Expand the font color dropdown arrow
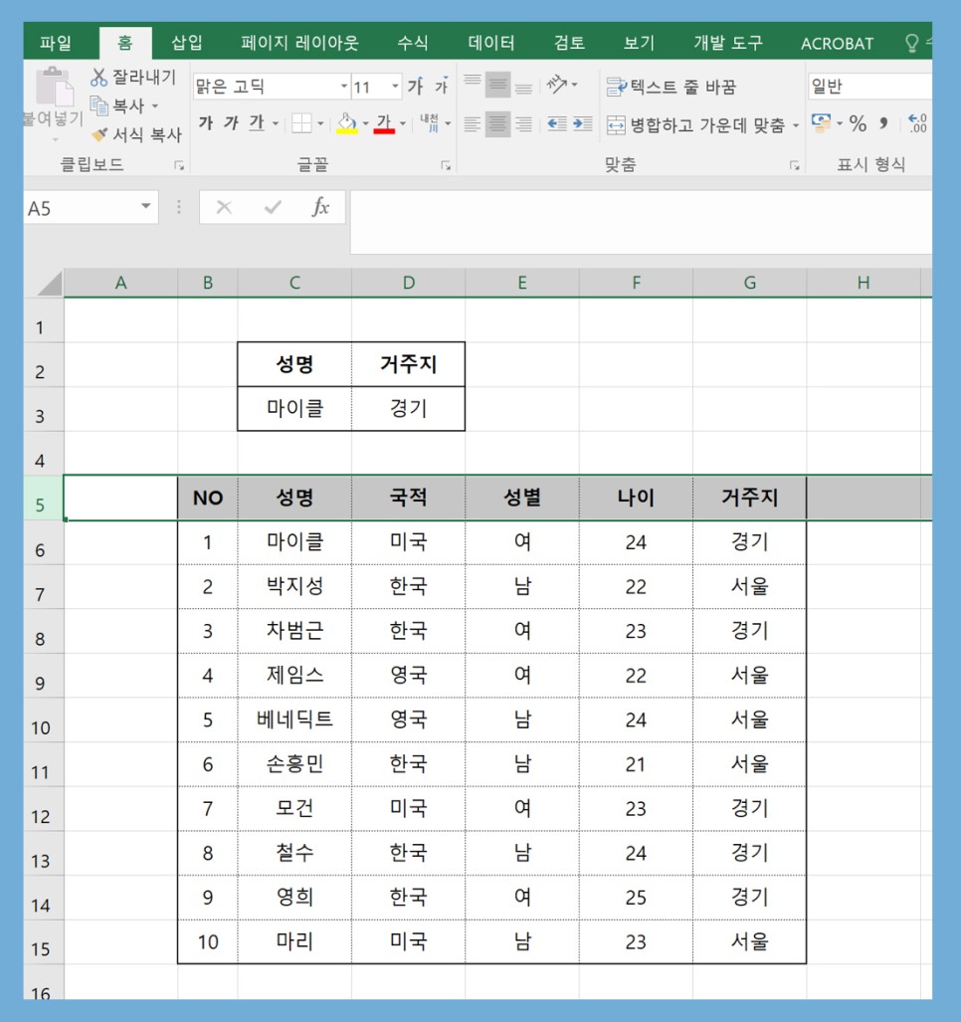Image resolution: width=961 pixels, height=1022 pixels. click(x=403, y=123)
